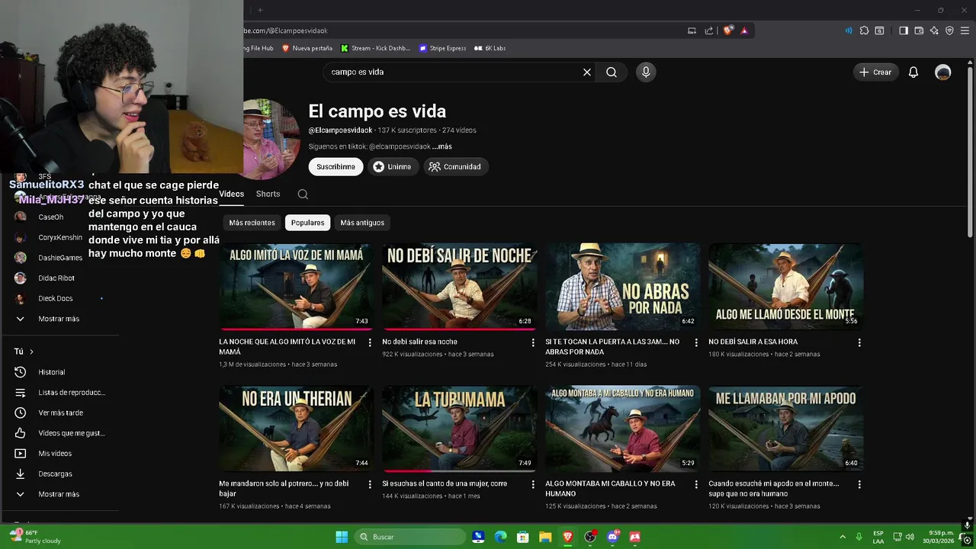Open options menu for 'NO DEBÍ SALIR A ESA HORA'

(x=859, y=342)
